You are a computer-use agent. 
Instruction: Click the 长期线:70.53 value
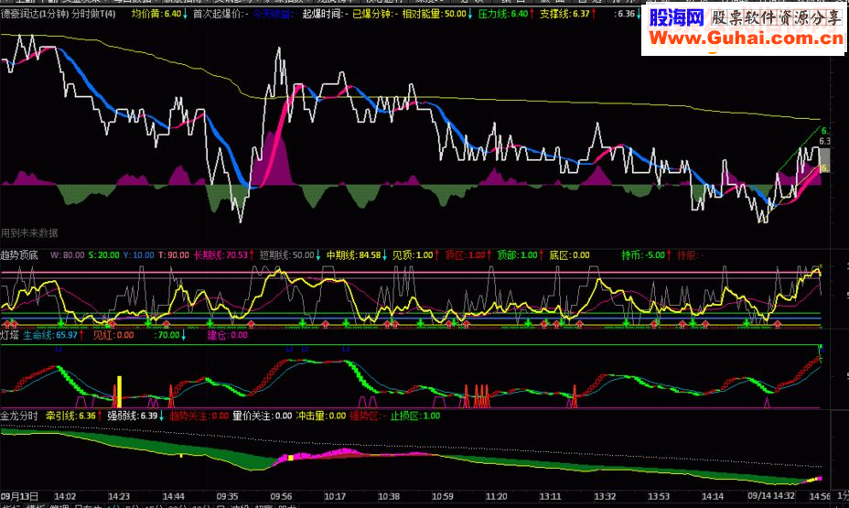pyautogui.click(x=220, y=255)
